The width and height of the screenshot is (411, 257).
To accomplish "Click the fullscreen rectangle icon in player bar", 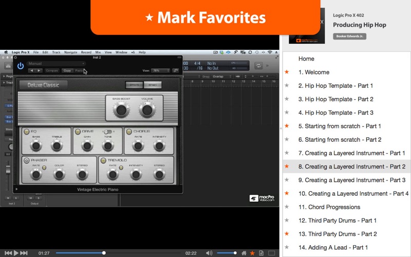I will coord(272,253).
